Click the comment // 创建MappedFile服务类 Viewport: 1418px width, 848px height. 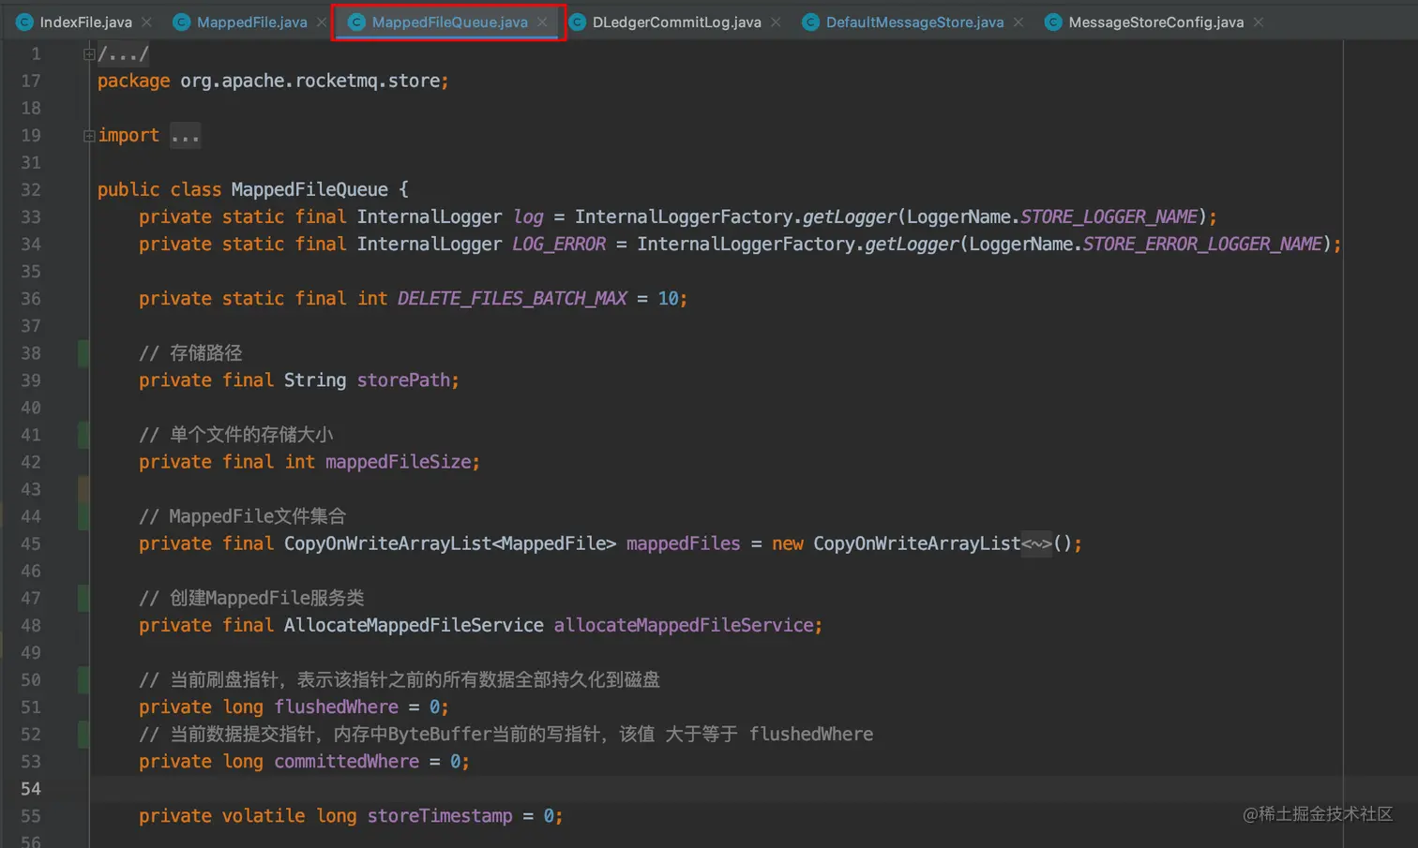click(251, 598)
